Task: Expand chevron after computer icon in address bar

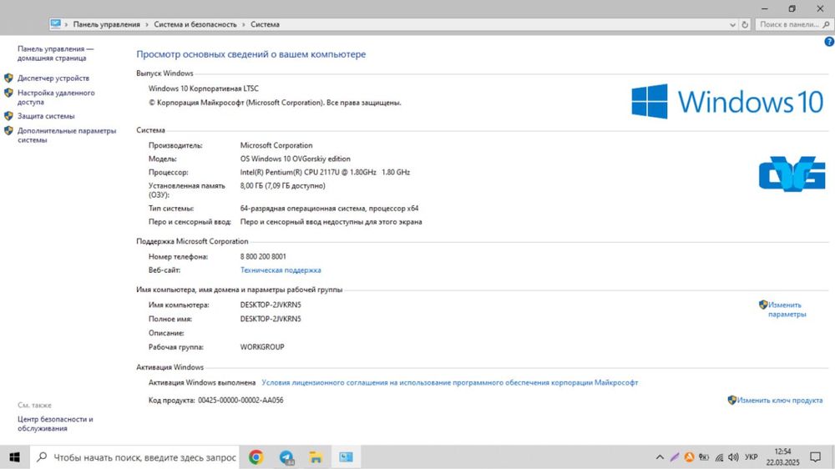Action: pos(67,24)
